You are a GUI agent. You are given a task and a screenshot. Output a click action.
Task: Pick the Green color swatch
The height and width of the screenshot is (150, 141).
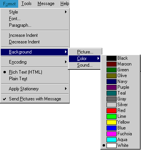pos(112,70)
